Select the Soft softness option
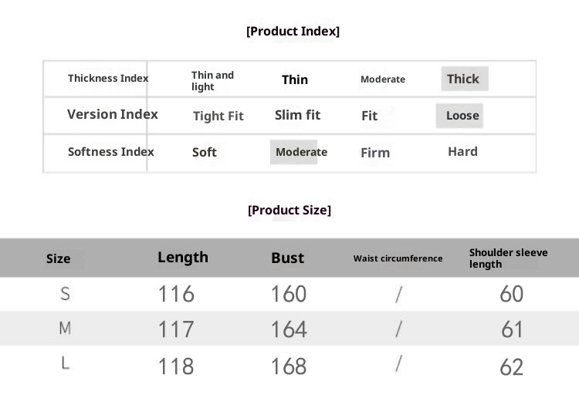The width and height of the screenshot is (579, 398). [x=205, y=152]
